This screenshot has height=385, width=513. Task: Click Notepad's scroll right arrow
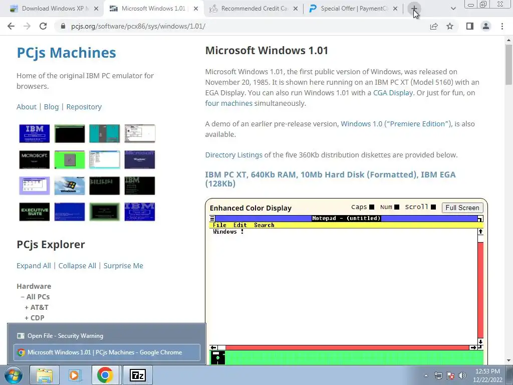(473, 348)
